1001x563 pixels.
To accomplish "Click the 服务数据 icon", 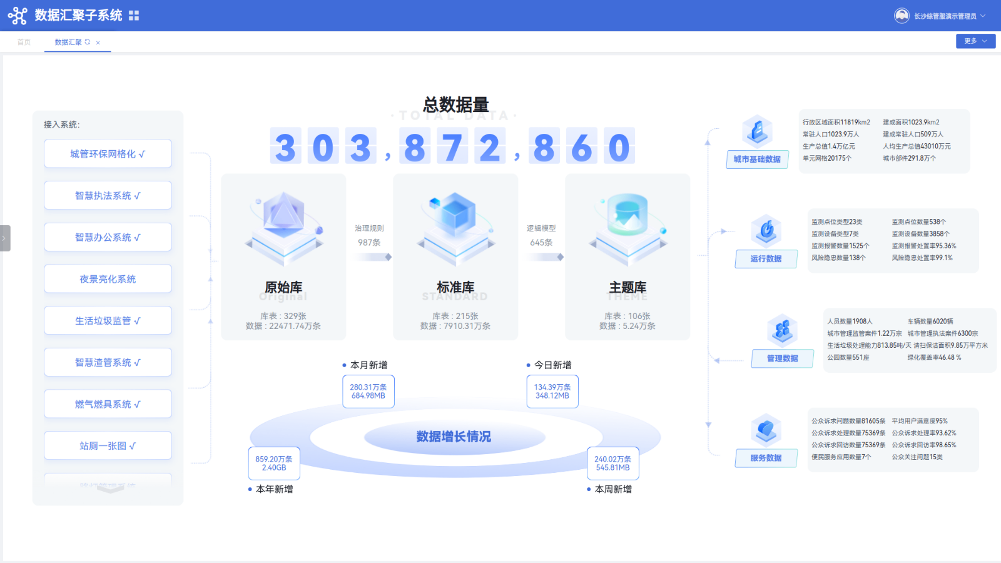I will [x=766, y=430].
